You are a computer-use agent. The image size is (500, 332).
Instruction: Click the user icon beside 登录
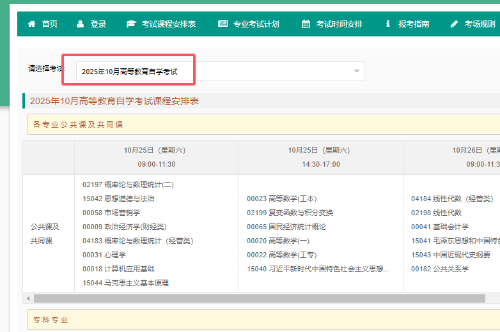(x=80, y=24)
